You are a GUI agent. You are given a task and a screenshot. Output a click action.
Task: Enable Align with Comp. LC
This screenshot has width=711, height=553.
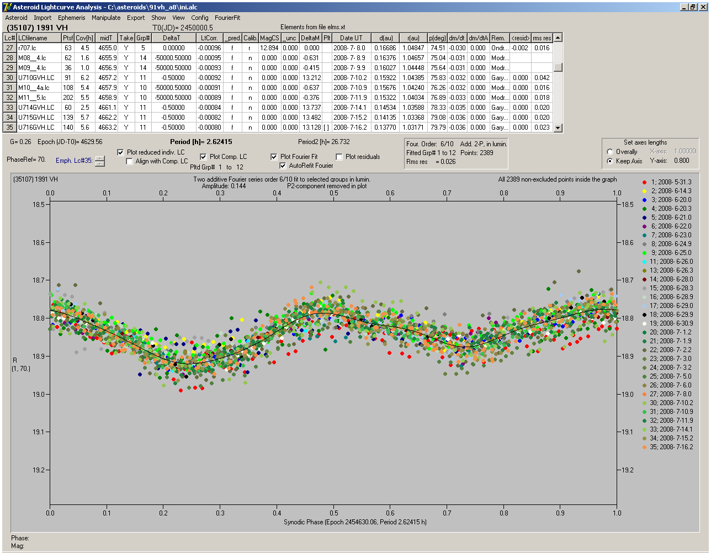(130, 161)
